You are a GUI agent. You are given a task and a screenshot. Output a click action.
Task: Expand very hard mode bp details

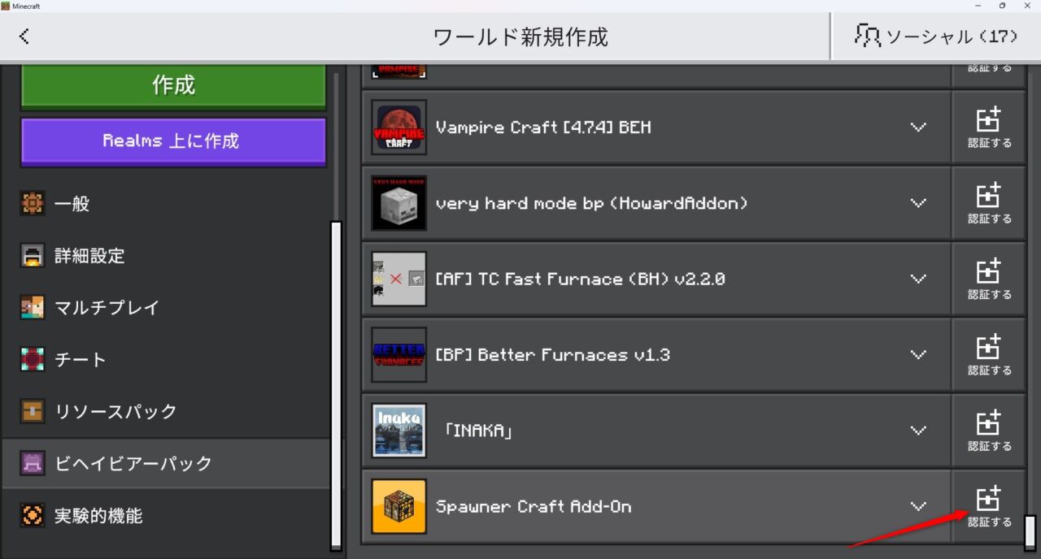[918, 203]
